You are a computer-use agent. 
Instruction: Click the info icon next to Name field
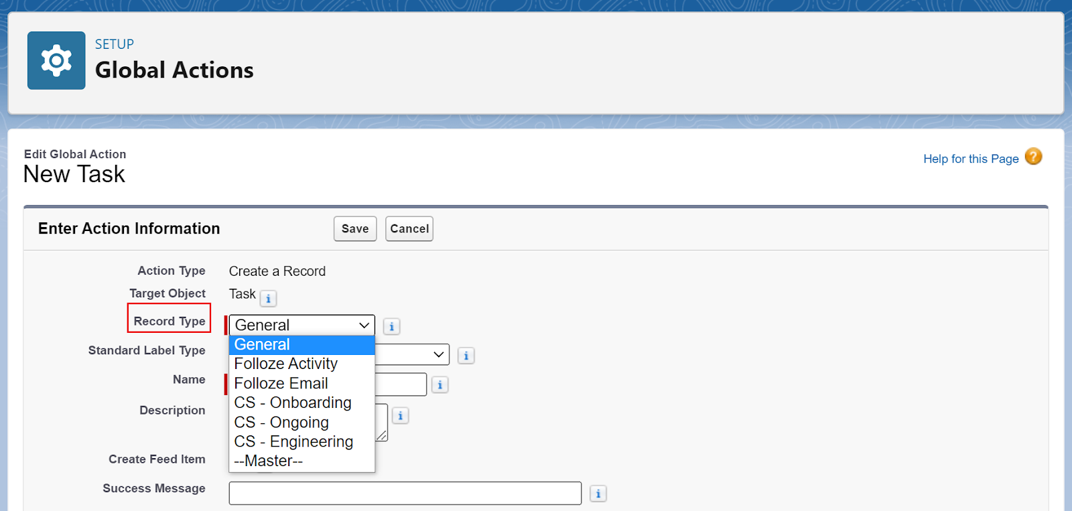click(440, 384)
